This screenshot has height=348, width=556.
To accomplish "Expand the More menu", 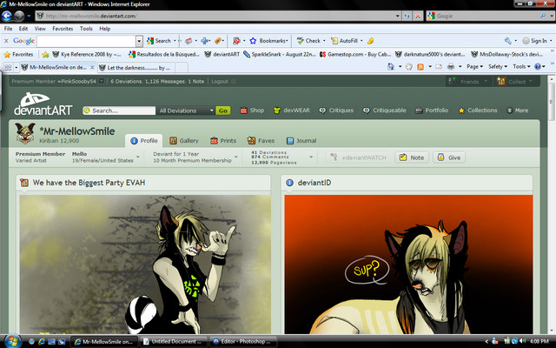I will 518,110.
